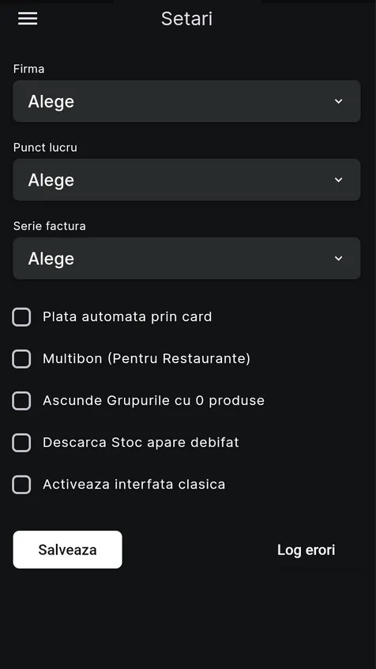Click the chevron arrow in the Firma field
376x669 pixels.
point(339,101)
